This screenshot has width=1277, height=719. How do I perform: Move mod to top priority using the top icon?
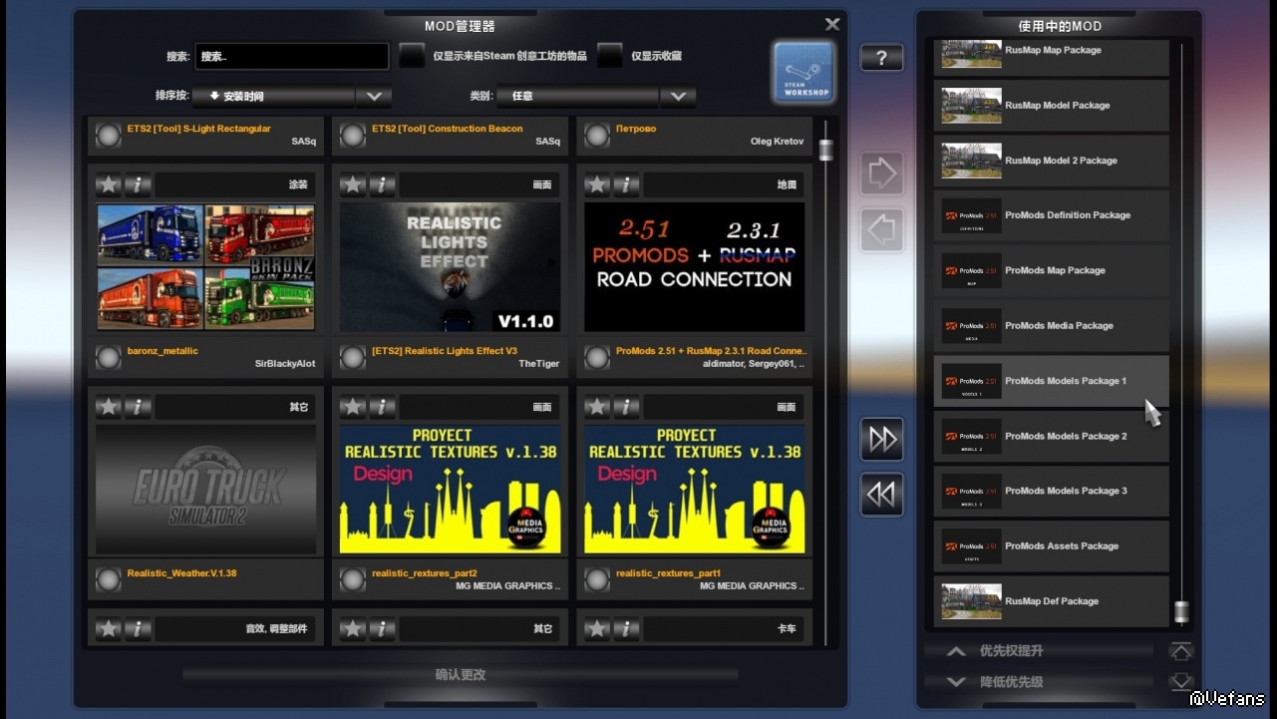[x=1181, y=651]
